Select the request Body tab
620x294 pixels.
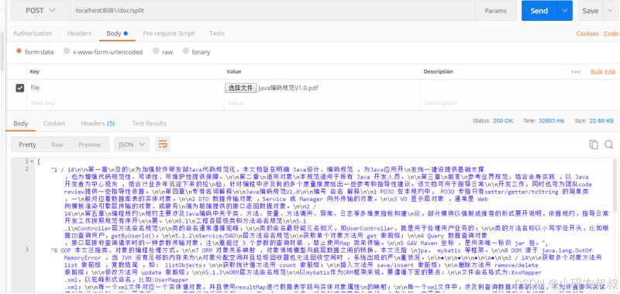pyautogui.click(x=117, y=33)
